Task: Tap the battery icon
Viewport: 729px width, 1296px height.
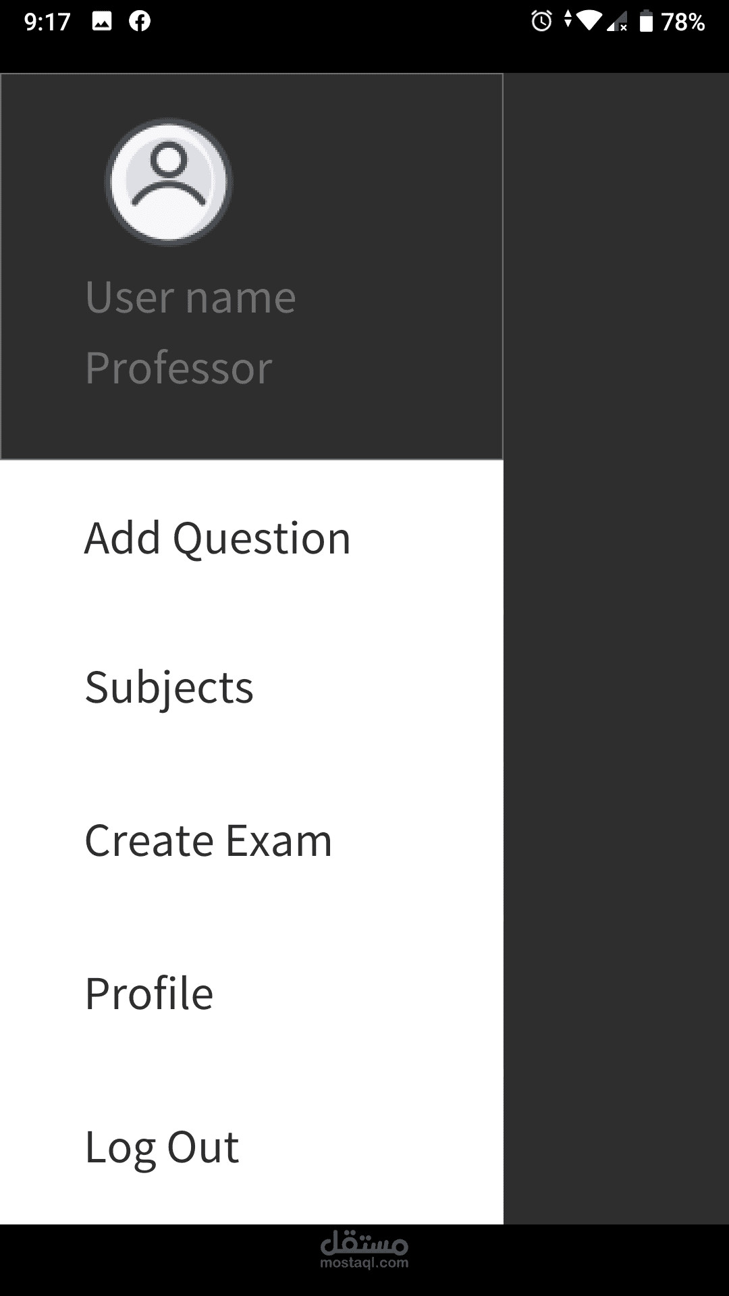Action: coord(646,22)
